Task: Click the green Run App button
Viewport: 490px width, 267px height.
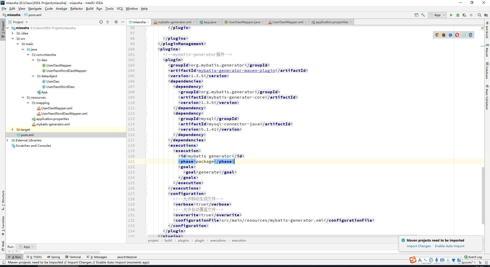Action: coord(451,15)
